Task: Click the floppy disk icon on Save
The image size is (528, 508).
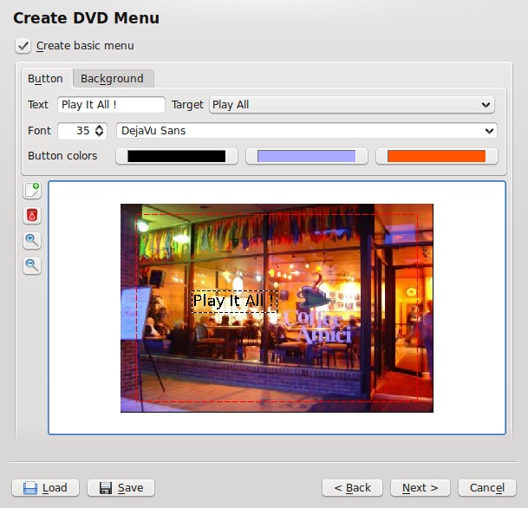Action: (106, 488)
